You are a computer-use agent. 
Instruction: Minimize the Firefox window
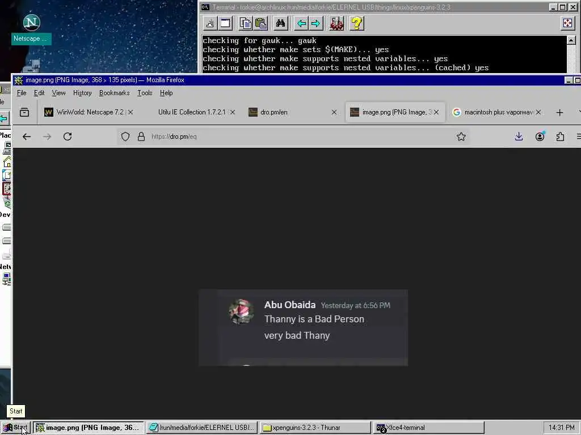[x=569, y=80]
